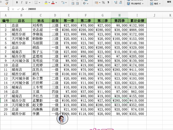Click the accounting number format icon
173x130 pixels.
(96, 3)
